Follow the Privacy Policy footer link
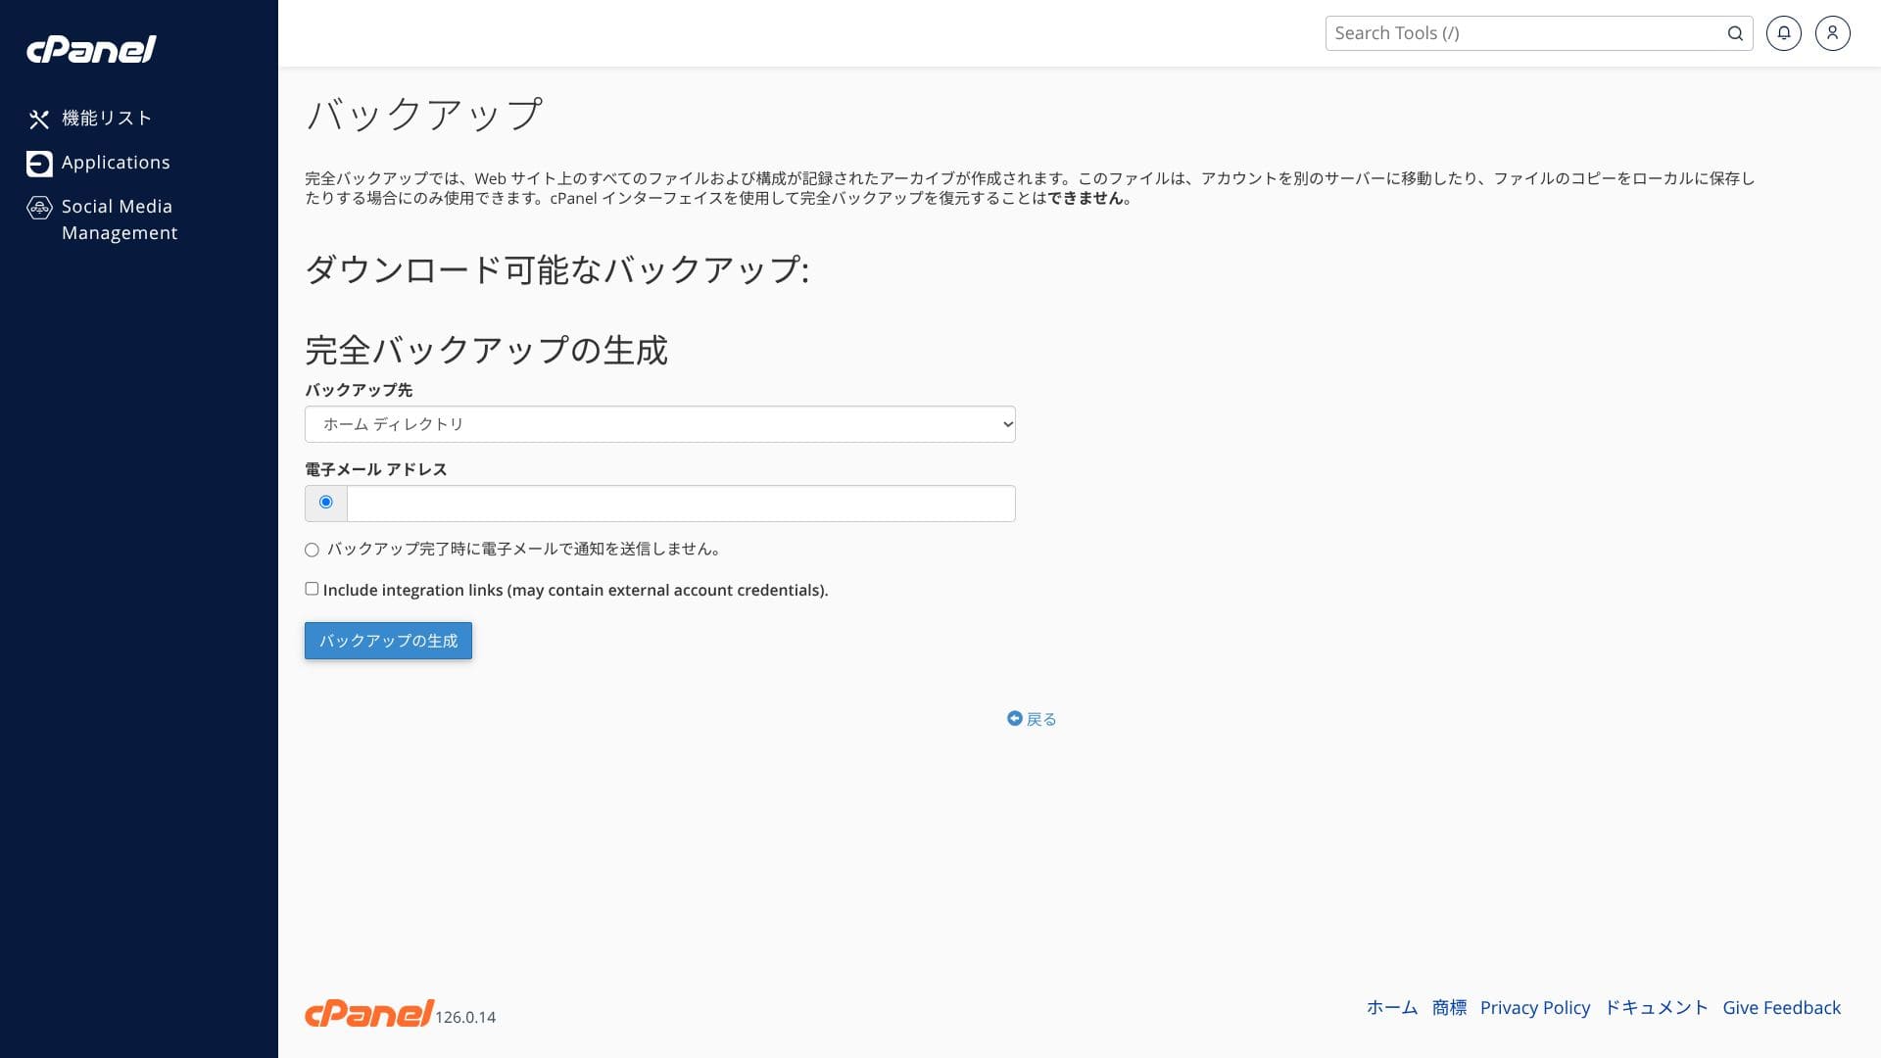Image resolution: width=1881 pixels, height=1058 pixels. tap(1534, 1007)
